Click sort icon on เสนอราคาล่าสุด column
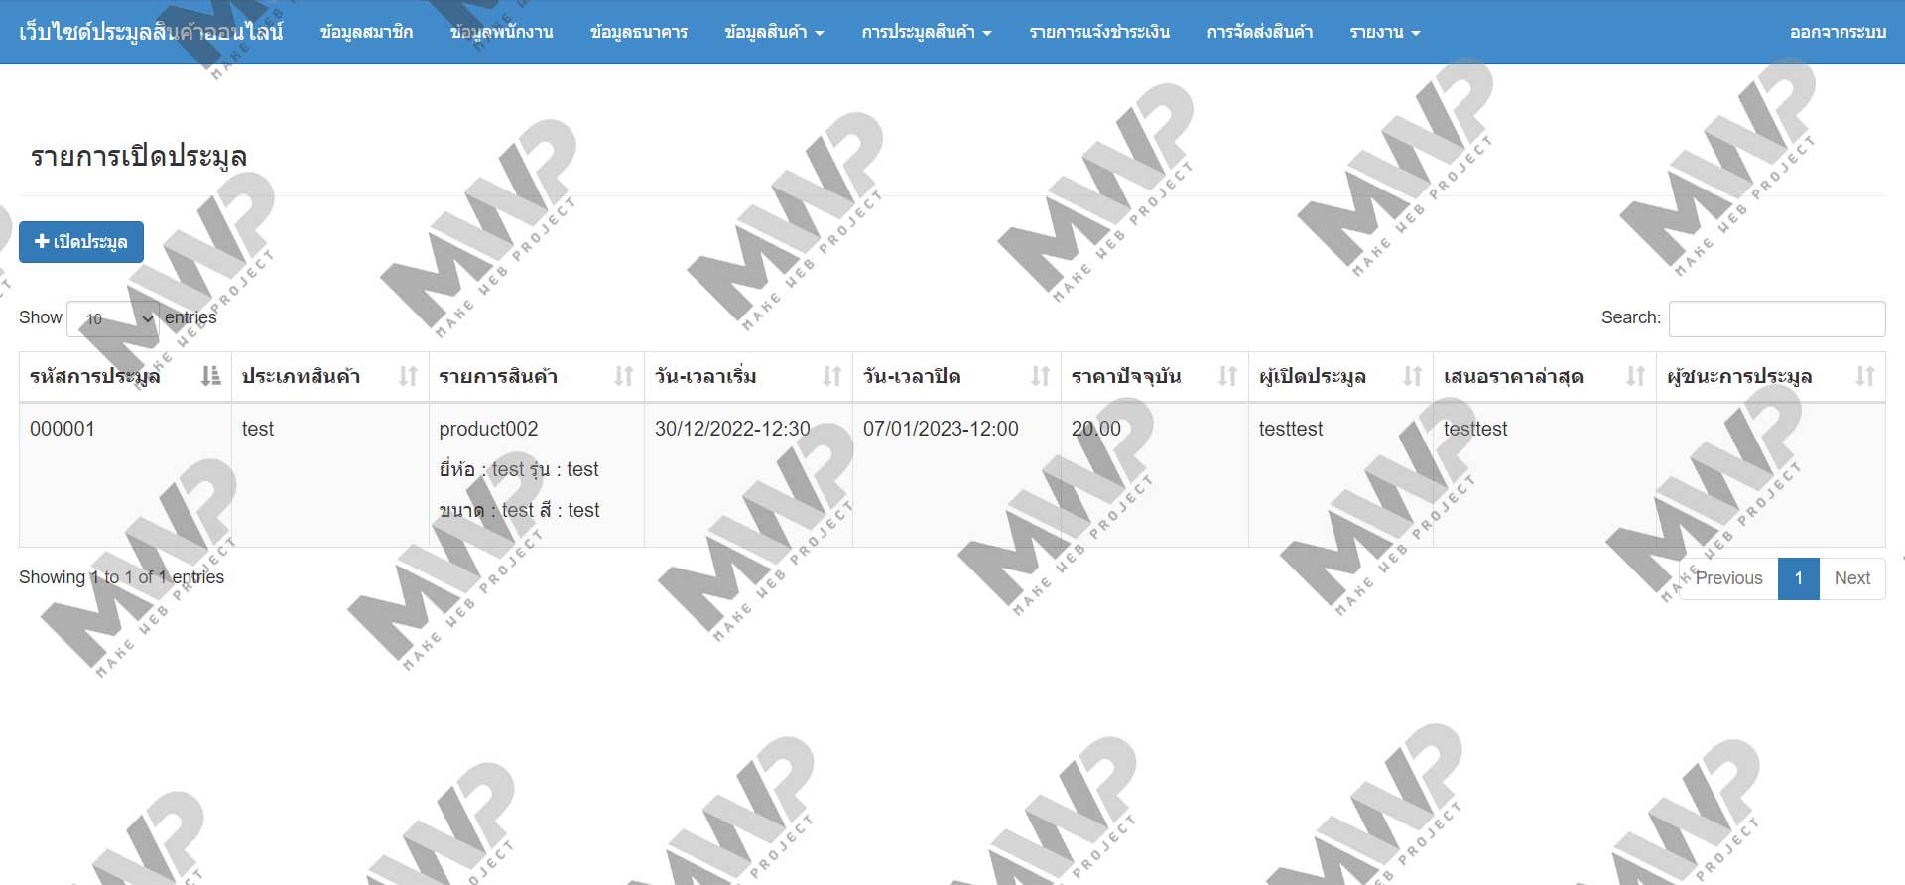Screen dimensions: 1905x885 click(x=1635, y=376)
